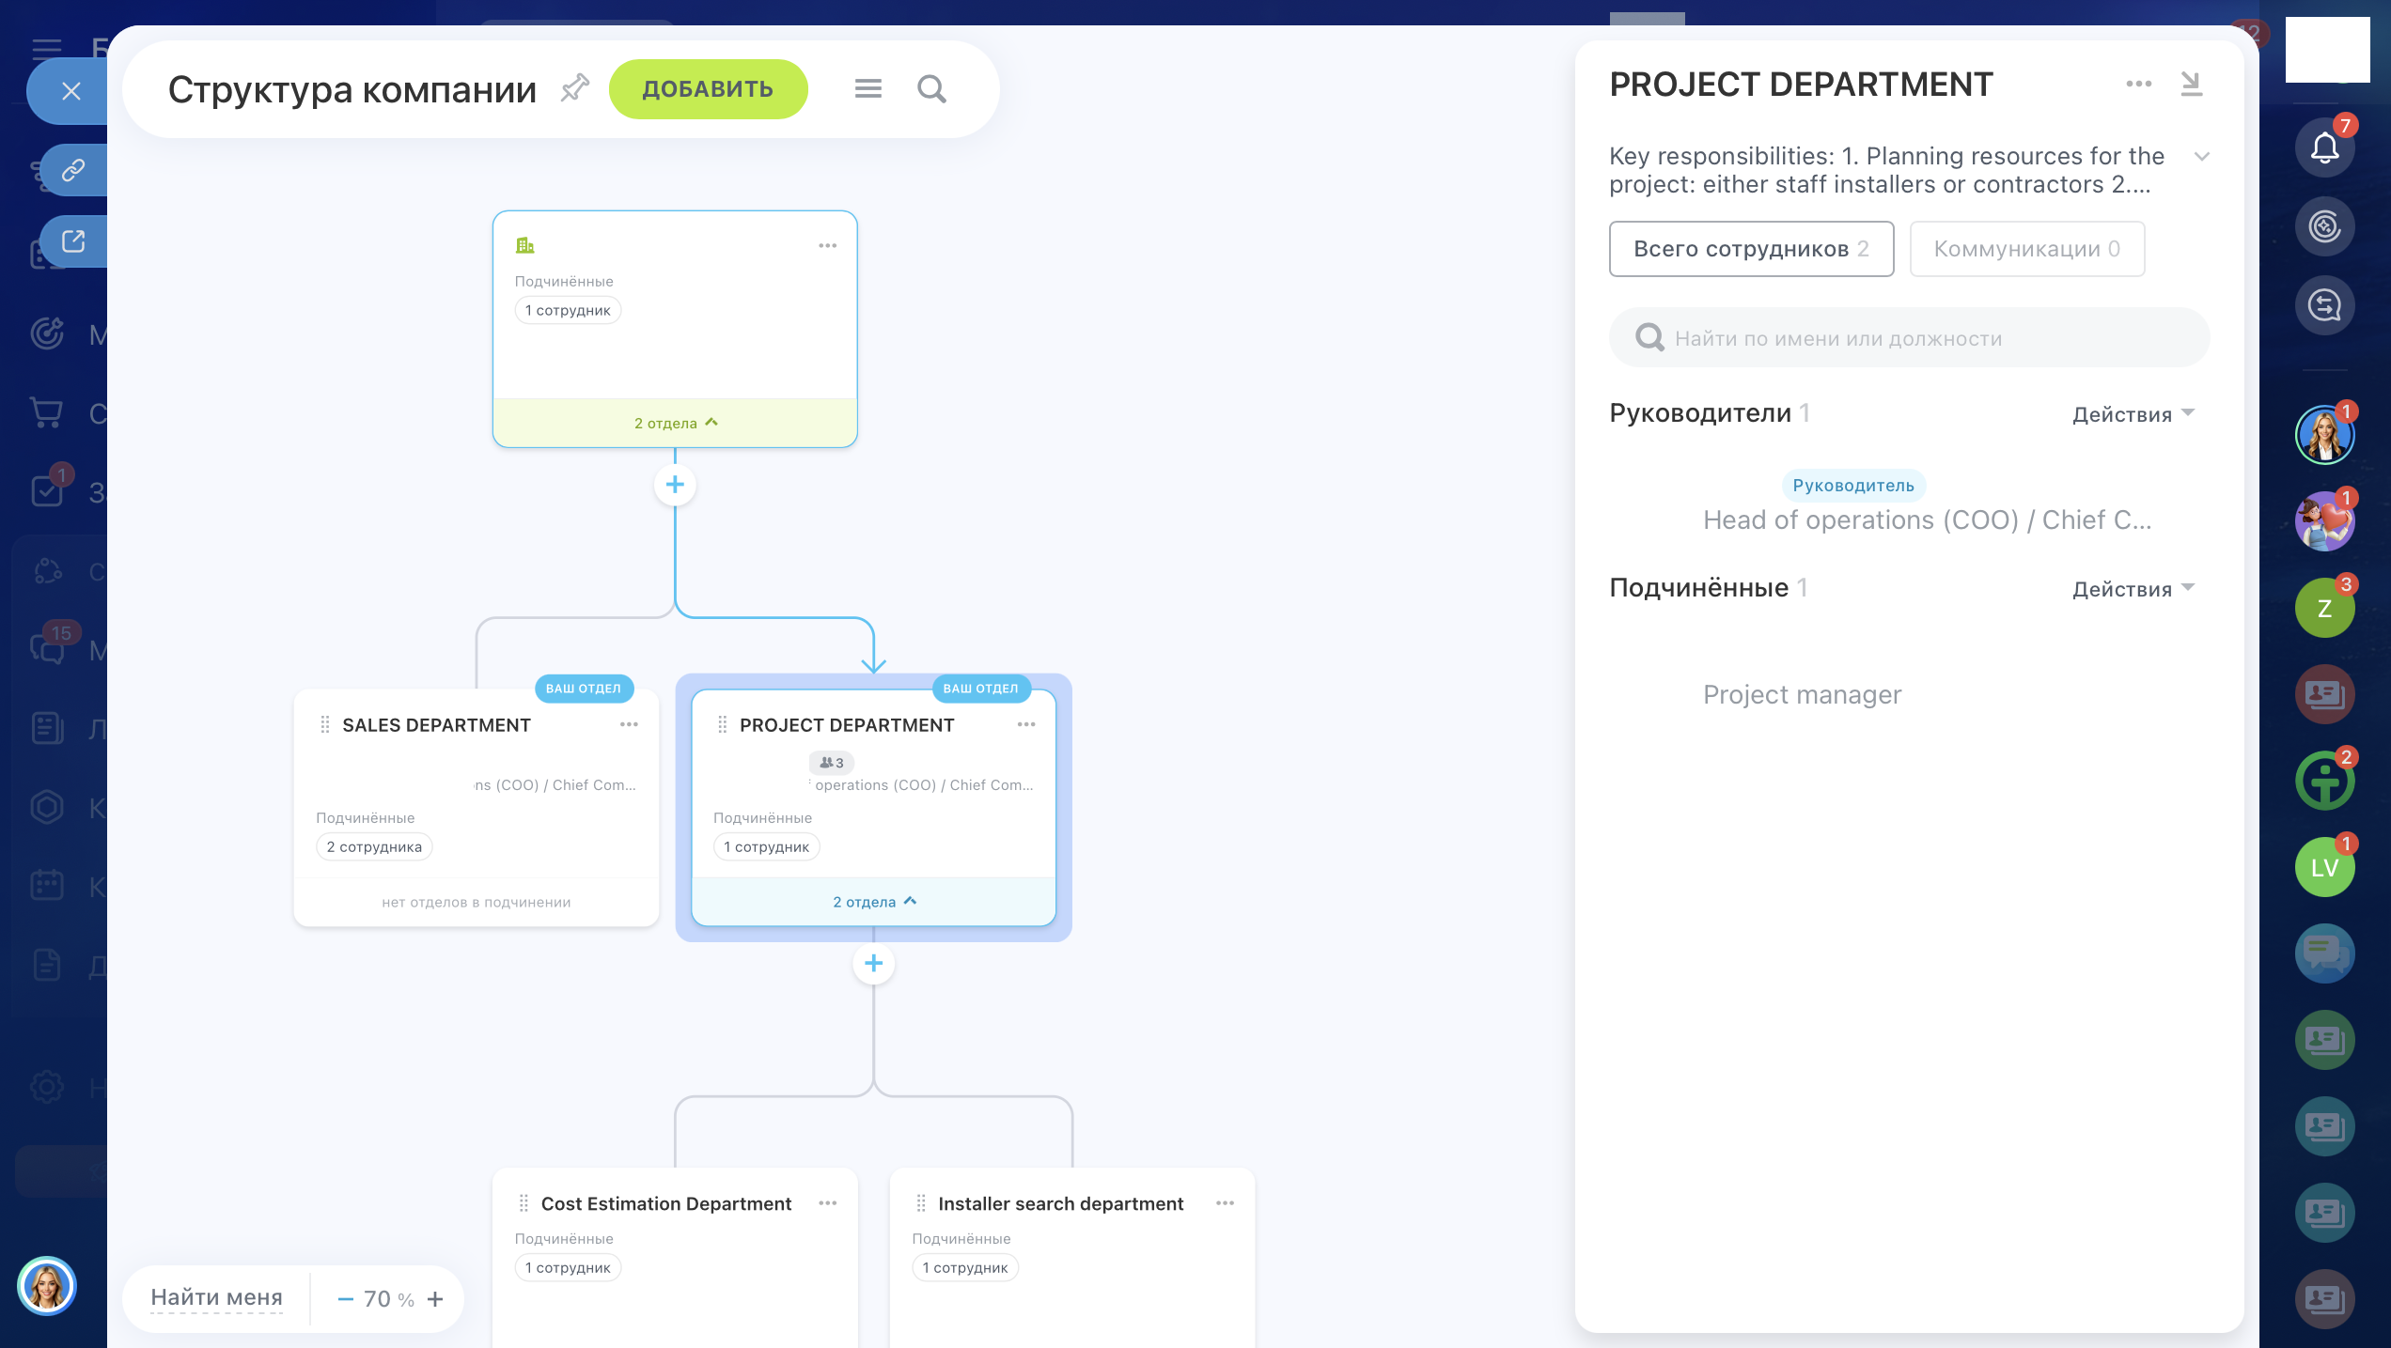Click the drag handle of SALES DEPARTMENT card
2391x1348 pixels.
coord(325,724)
